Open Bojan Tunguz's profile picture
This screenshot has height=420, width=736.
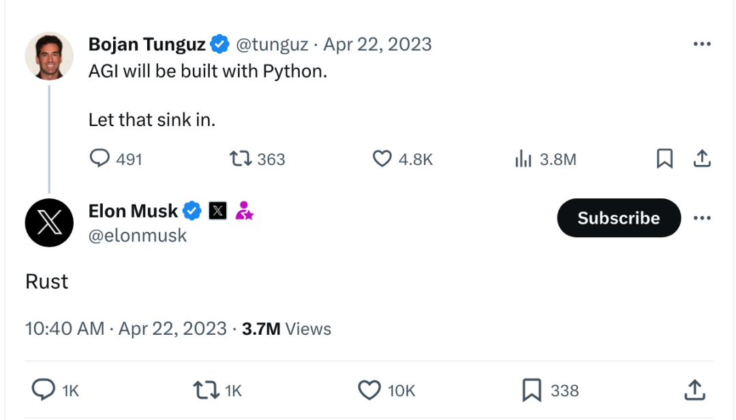pos(49,56)
